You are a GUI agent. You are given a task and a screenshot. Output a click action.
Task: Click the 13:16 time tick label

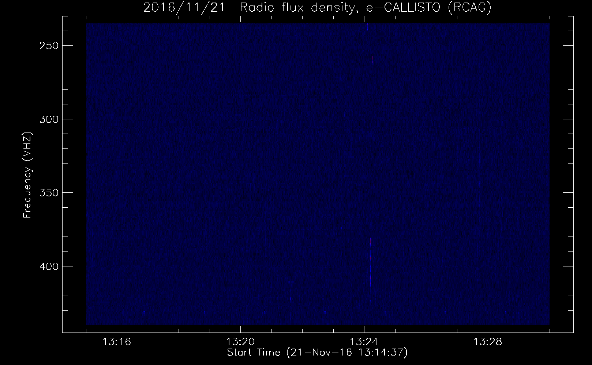click(117, 342)
